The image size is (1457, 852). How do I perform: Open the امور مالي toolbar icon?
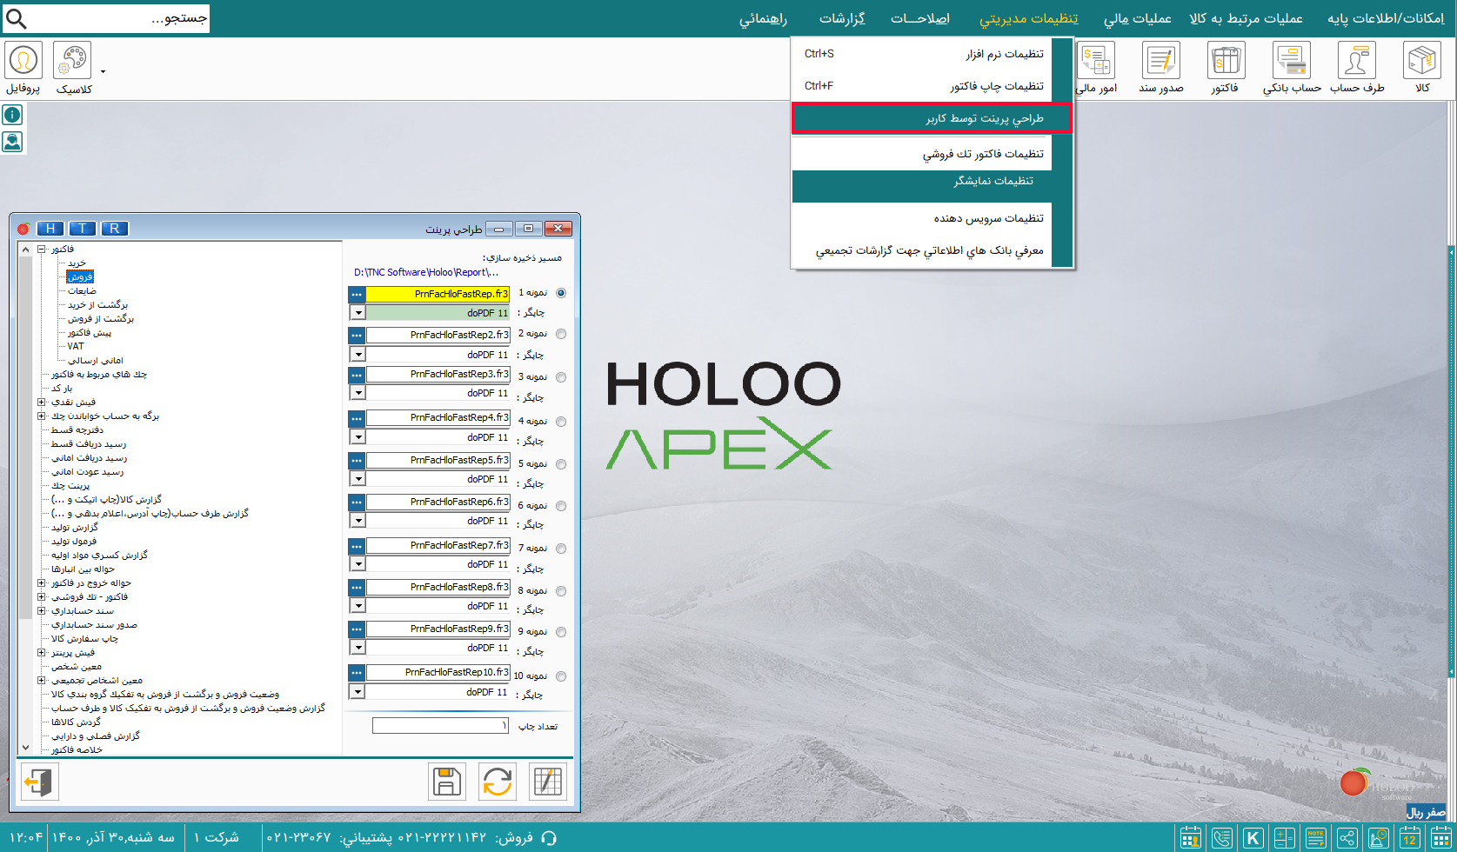coord(1095,61)
